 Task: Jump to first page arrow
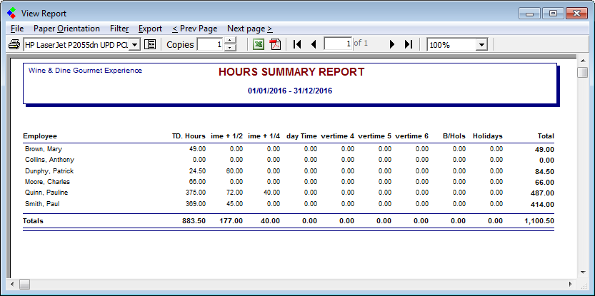click(297, 44)
